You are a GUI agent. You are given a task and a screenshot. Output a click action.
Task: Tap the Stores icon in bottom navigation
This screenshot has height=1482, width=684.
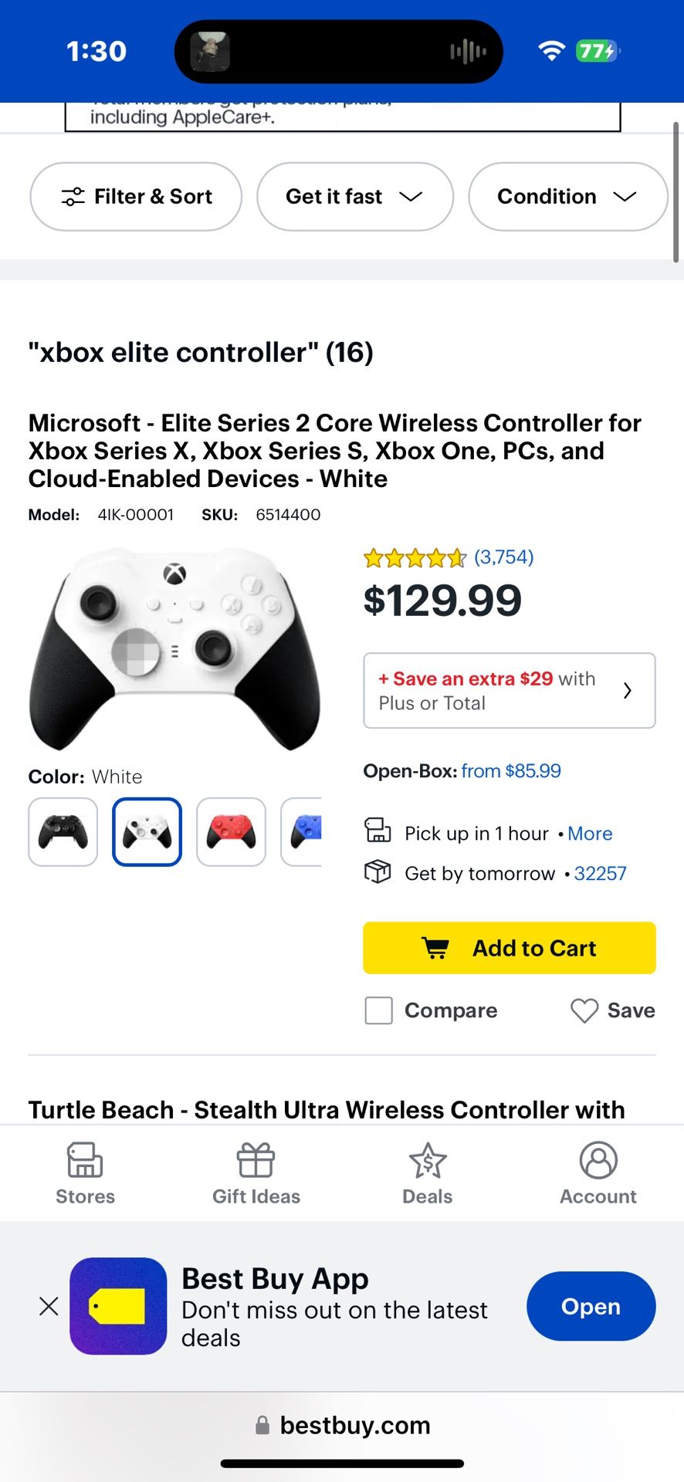85,1161
